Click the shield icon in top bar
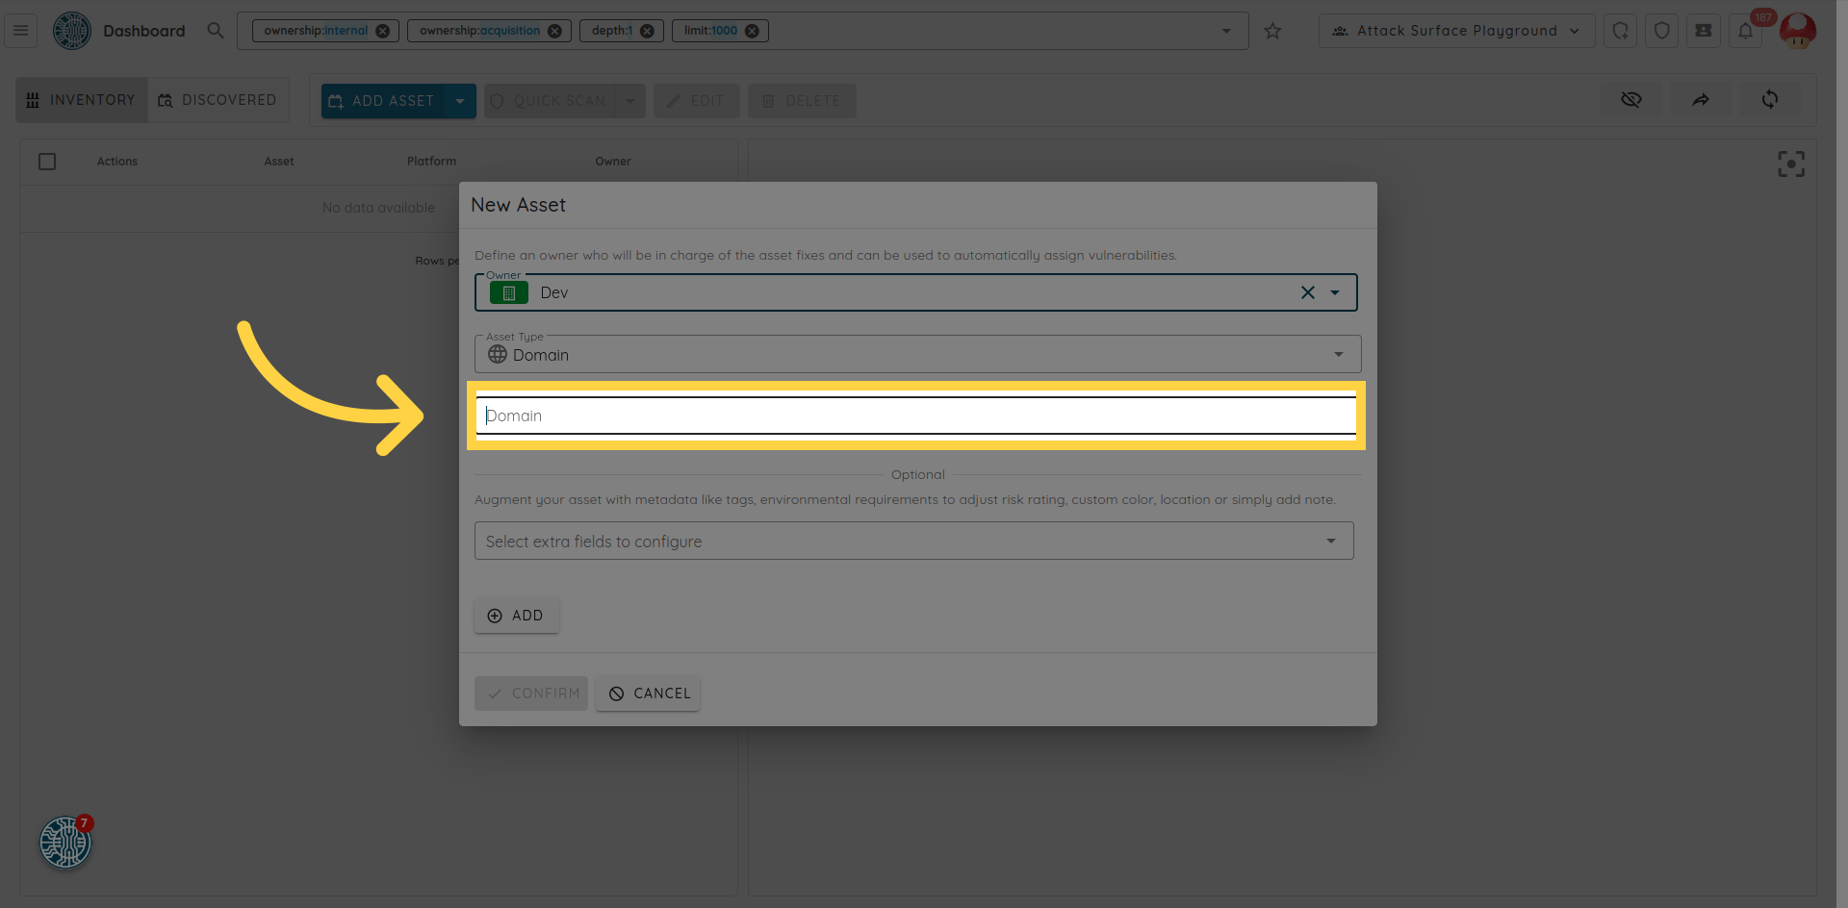This screenshot has width=1848, height=908. (1661, 31)
